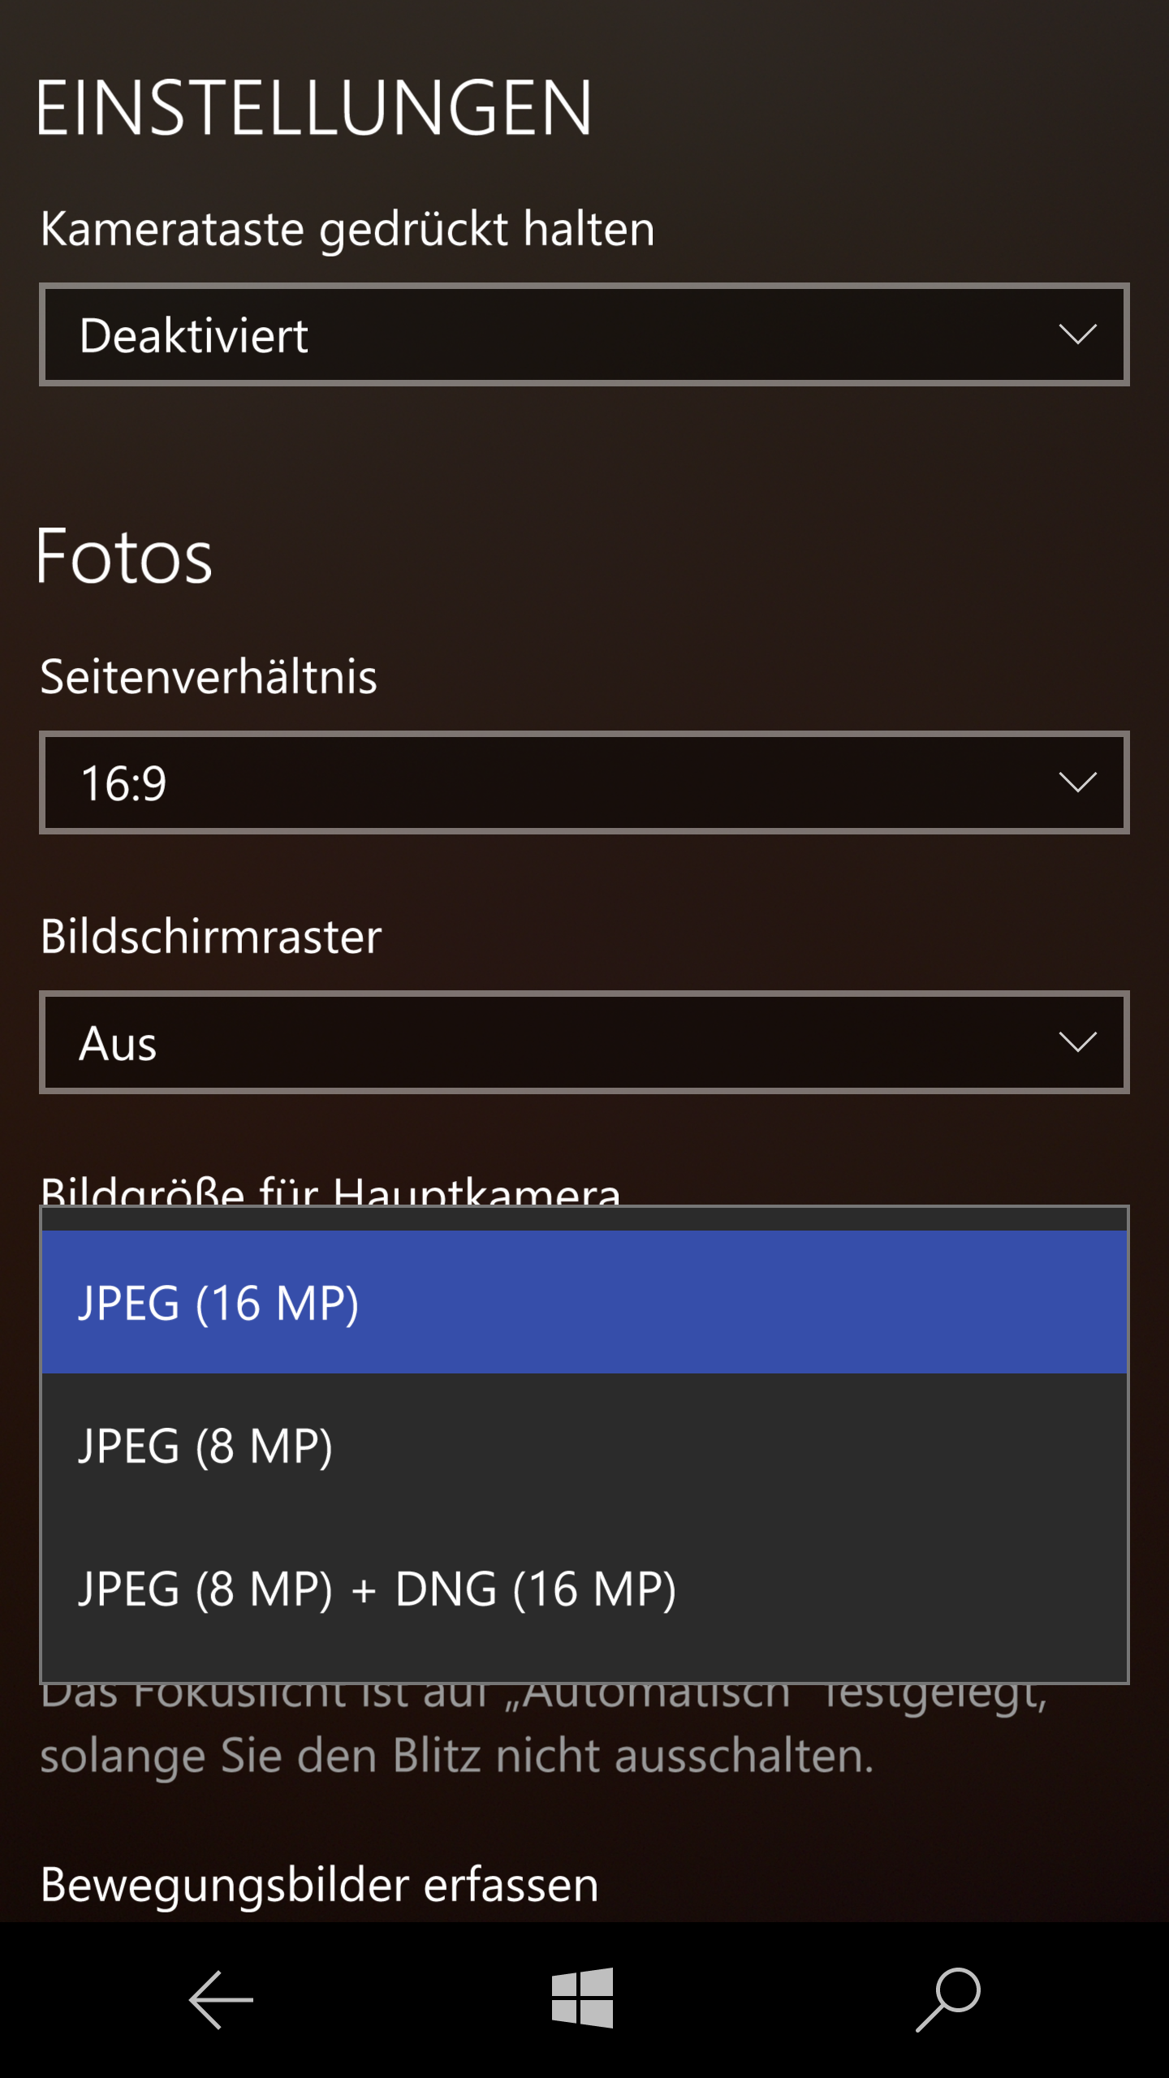Viewport: 1169px width, 2078px height.
Task: Tap the Bildschirmraster label
Action: [x=211, y=936]
